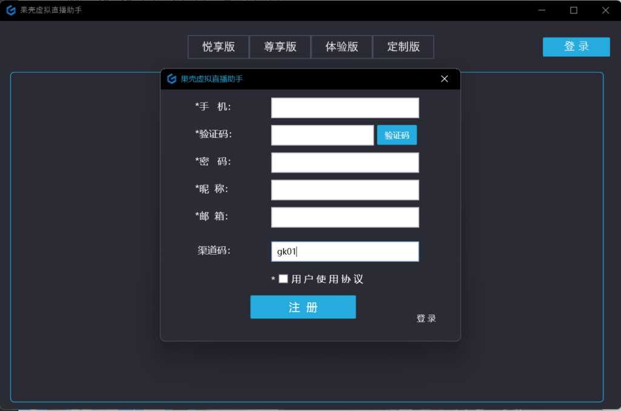Image resolution: width=621 pixels, height=411 pixels.
Task: Click into the 验证码 code input box
Action: [x=322, y=135]
